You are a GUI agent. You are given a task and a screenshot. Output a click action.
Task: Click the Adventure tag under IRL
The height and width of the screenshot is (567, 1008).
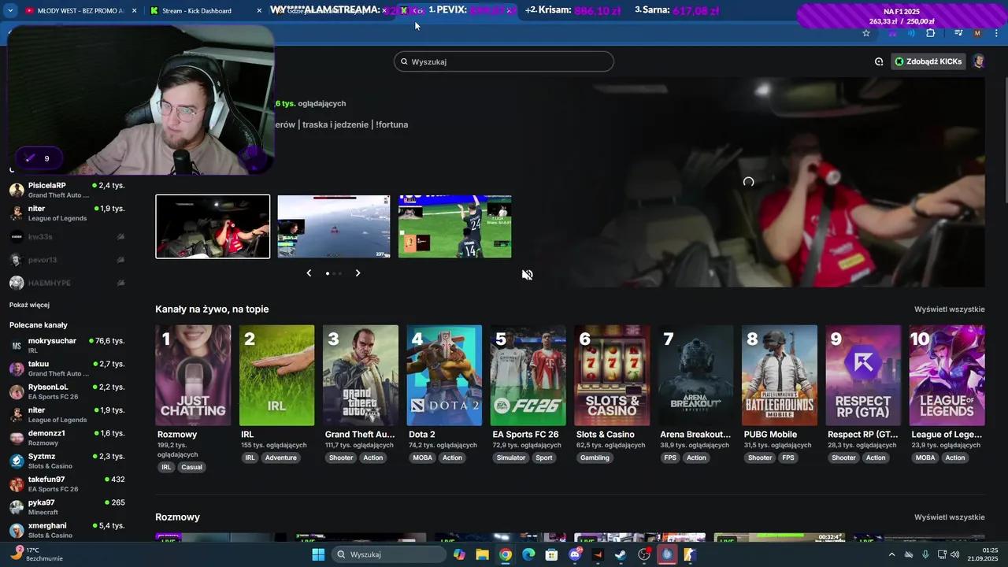[x=281, y=458]
